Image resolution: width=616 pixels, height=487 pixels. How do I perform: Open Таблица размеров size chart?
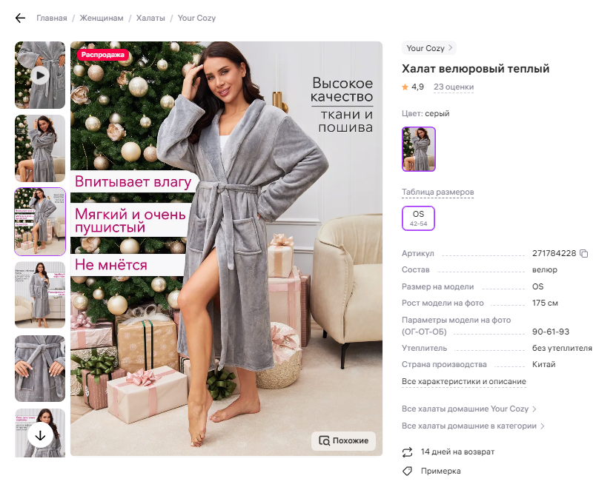[x=437, y=192]
